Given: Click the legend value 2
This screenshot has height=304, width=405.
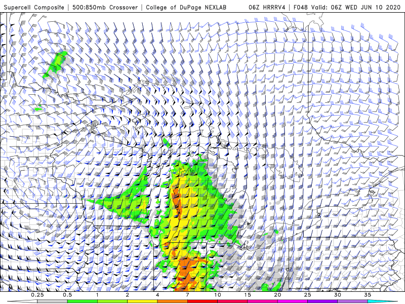Looking at the screenshot, I should (x=128, y=295).
